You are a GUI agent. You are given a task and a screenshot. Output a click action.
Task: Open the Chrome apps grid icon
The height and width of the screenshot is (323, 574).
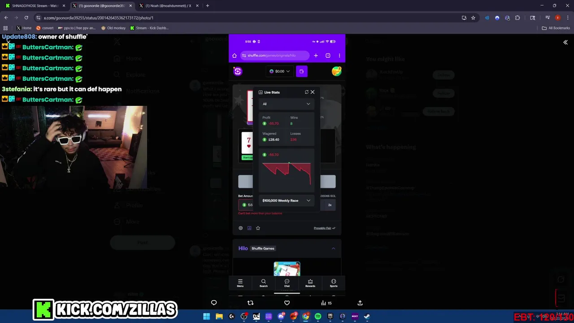(x=5, y=28)
